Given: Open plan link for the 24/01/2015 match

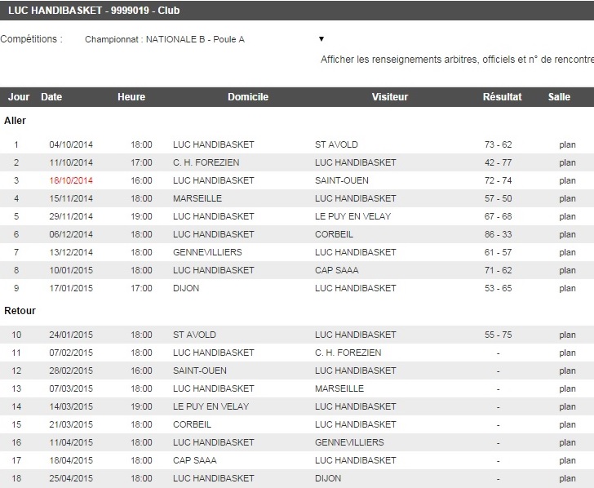Looking at the screenshot, I should 568,335.
